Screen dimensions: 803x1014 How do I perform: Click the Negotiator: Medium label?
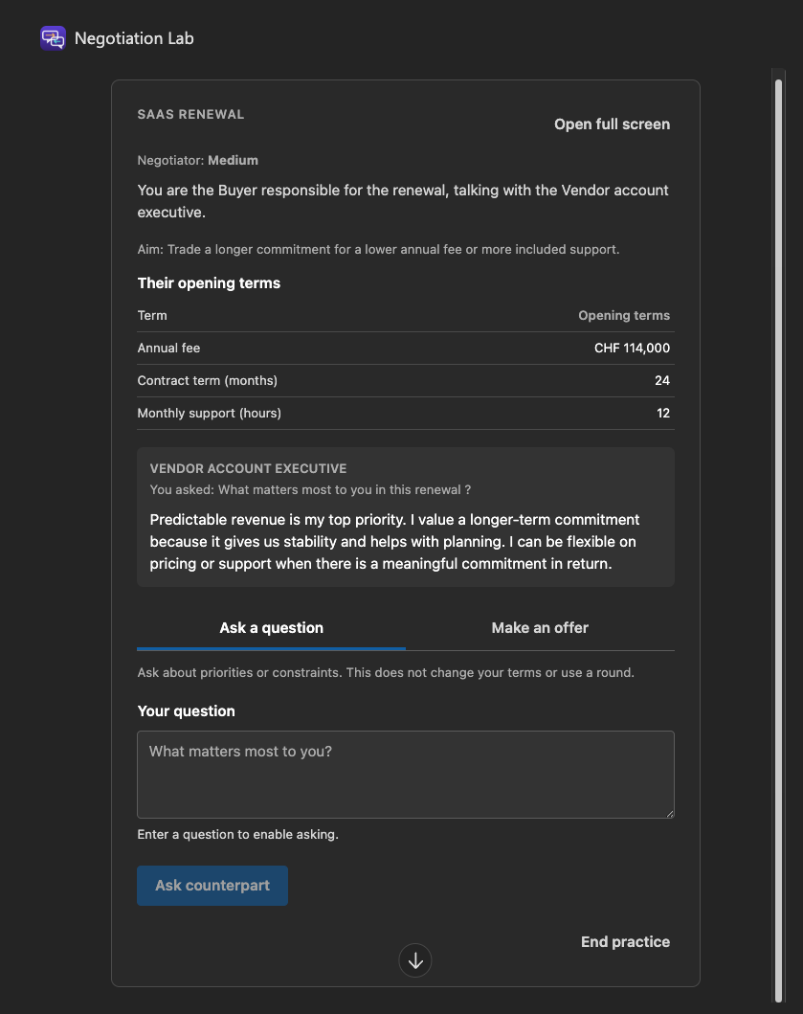tap(198, 160)
